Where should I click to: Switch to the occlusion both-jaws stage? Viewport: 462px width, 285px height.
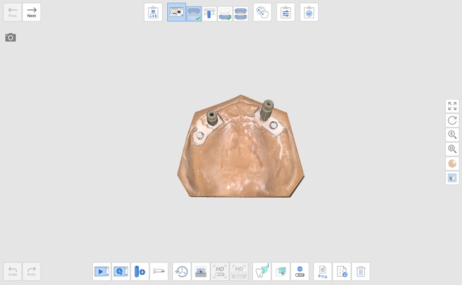pos(241,14)
